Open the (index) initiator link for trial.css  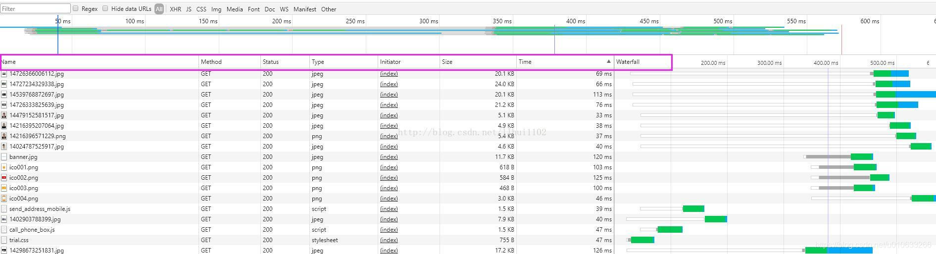pyautogui.click(x=389, y=240)
